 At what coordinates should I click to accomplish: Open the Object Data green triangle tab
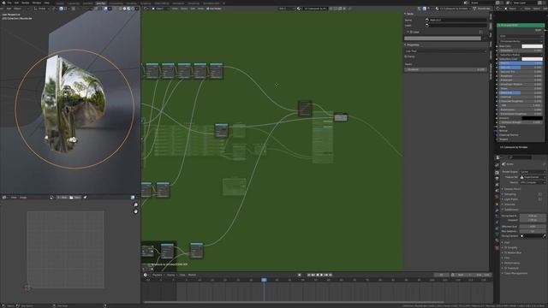click(497, 234)
